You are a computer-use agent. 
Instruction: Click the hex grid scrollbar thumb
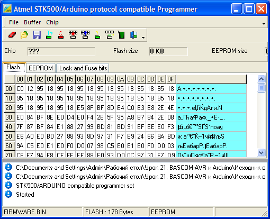261,88
